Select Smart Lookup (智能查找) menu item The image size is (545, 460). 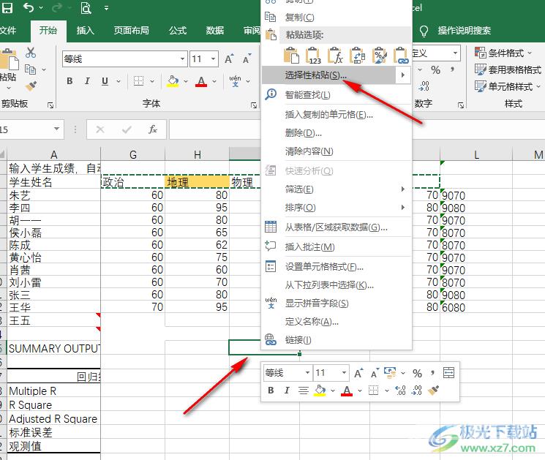[336, 95]
